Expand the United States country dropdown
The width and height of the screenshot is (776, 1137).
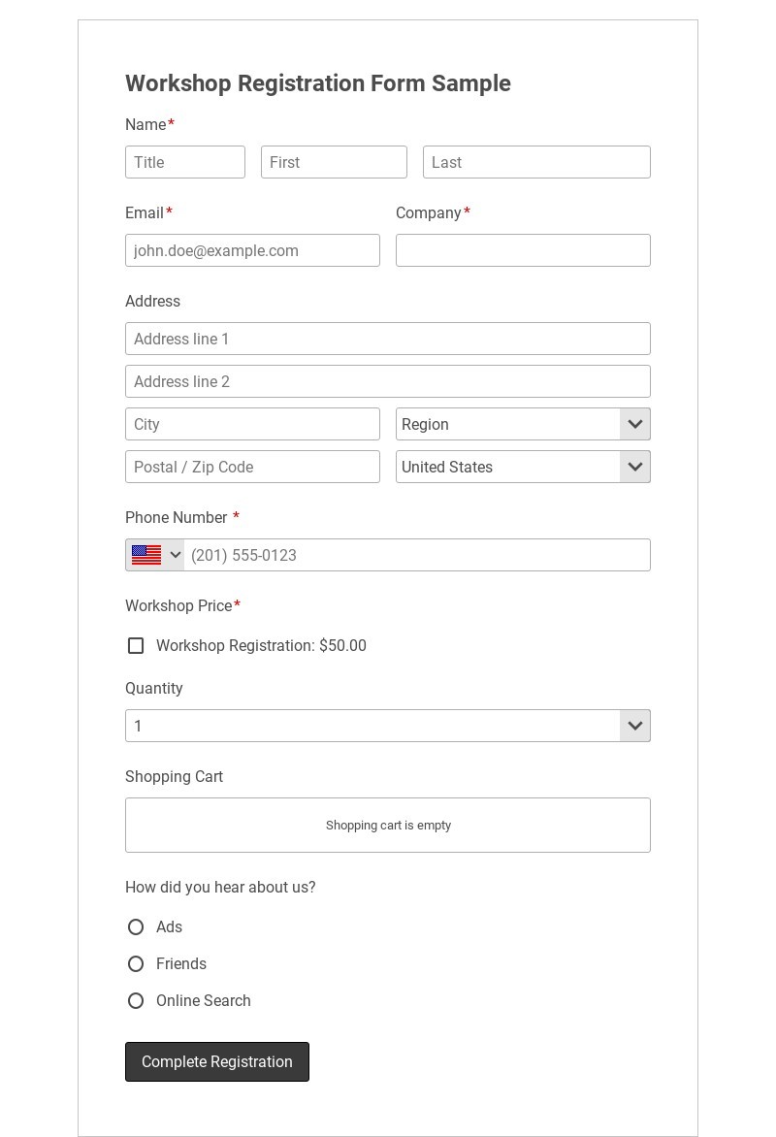(635, 467)
